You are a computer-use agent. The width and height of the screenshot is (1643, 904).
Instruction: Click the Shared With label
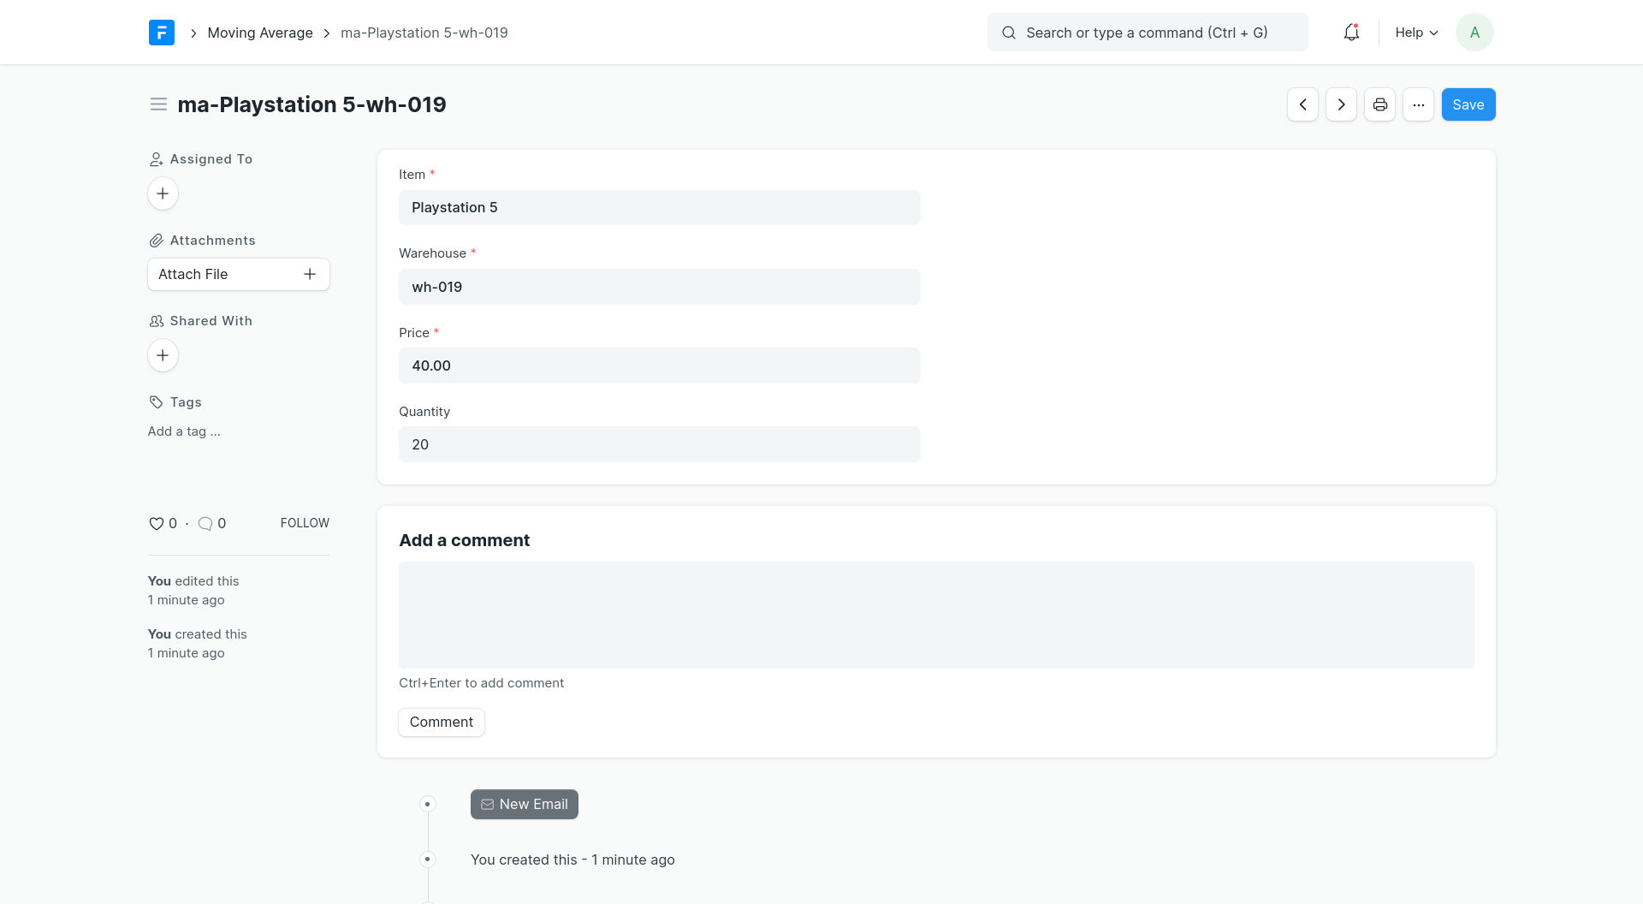coord(211,321)
